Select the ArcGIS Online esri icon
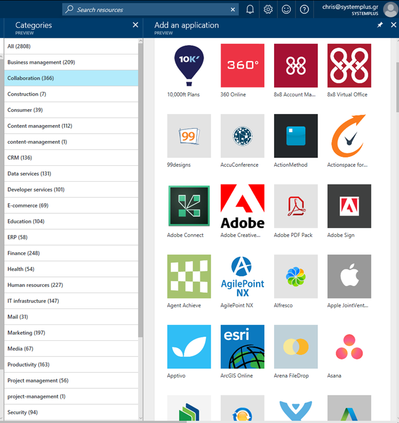 coord(242,346)
